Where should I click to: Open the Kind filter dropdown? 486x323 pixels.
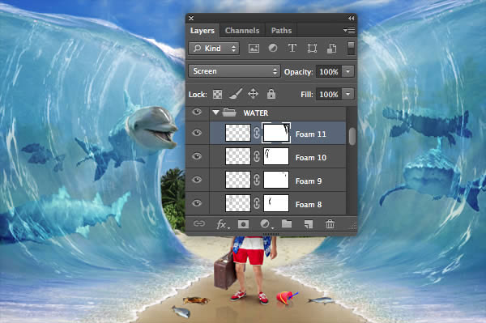pyautogui.click(x=214, y=49)
